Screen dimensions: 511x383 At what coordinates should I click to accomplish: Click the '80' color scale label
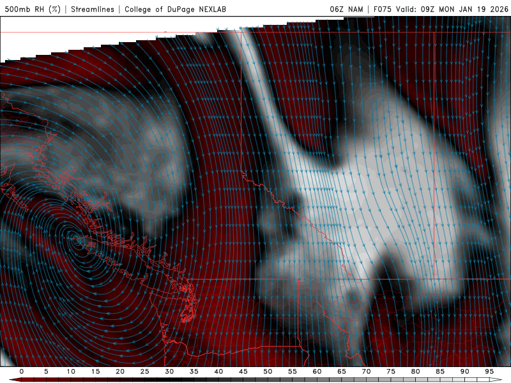pyautogui.click(x=416, y=372)
